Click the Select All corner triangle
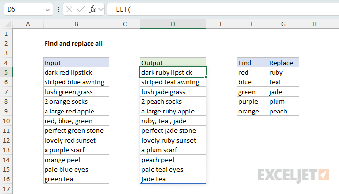This screenshot has width=339, height=194. pos(6,24)
